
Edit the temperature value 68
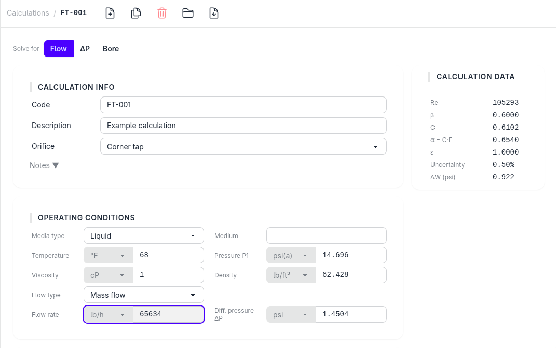168,255
